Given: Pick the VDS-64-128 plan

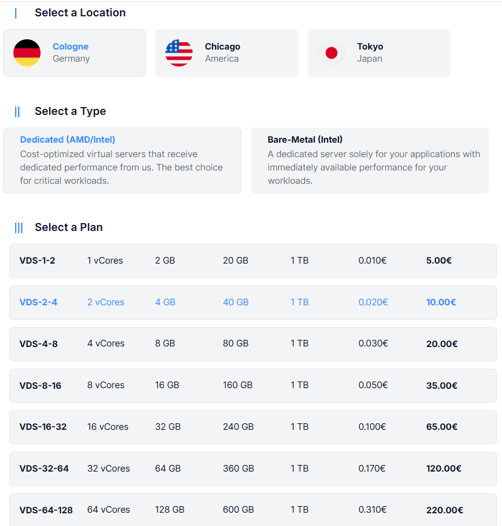Looking at the screenshot, I should click(253, 510).
